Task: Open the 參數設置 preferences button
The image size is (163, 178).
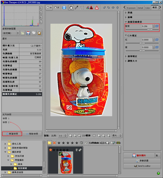Action: (x=142, y=161)
